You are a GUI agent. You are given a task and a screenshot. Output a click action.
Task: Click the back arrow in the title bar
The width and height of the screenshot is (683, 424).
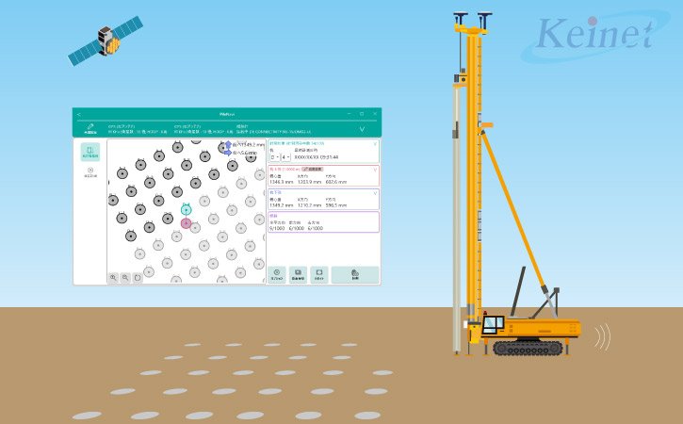[x=79, y=113]
